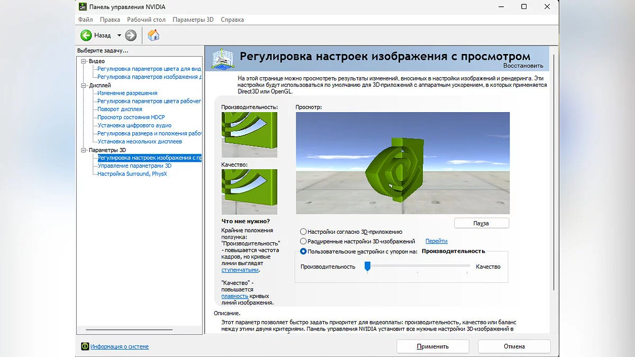Collapse the Дисплей tree node
Viewport: 635px width, 357px height.
[83, 85]
